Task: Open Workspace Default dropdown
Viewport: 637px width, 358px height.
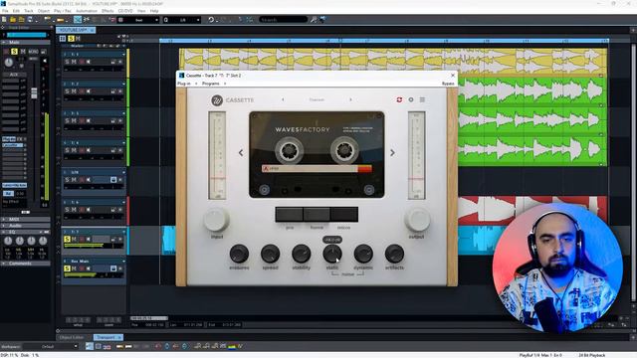Action: (x=50, y=347)
